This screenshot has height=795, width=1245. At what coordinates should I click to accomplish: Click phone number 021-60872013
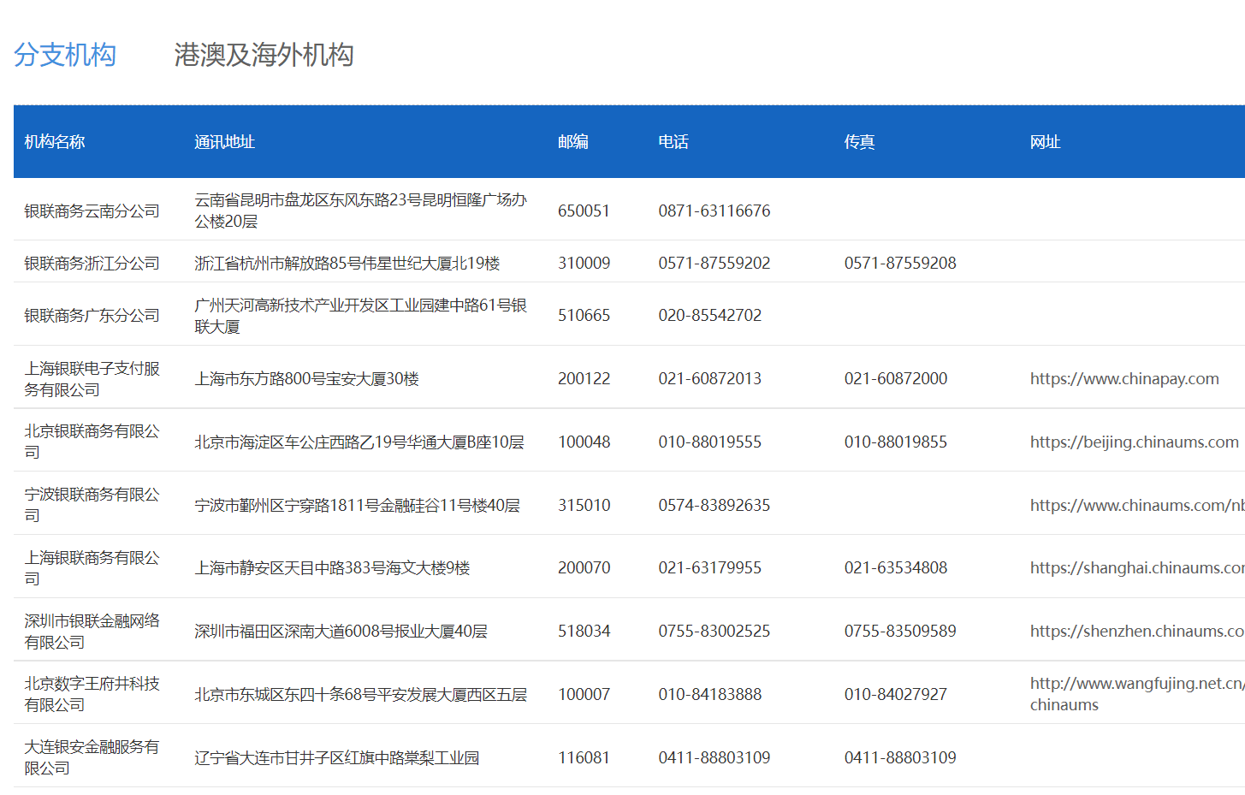click(709, 378)
